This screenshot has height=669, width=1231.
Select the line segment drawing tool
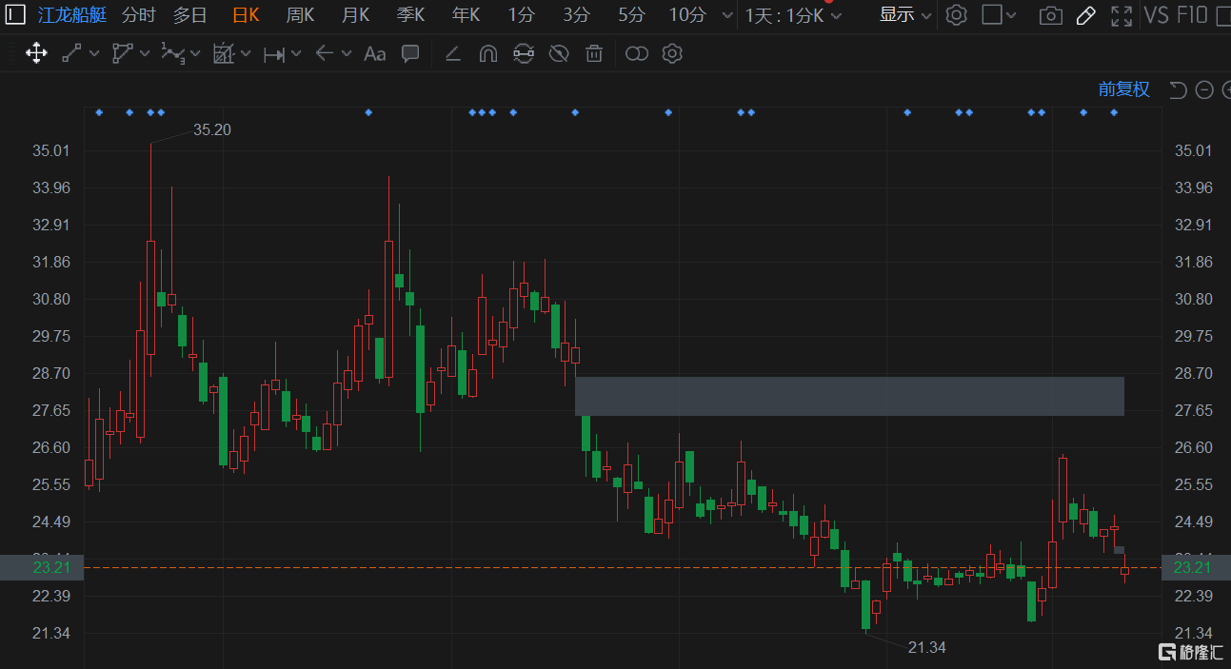[71, 53]
